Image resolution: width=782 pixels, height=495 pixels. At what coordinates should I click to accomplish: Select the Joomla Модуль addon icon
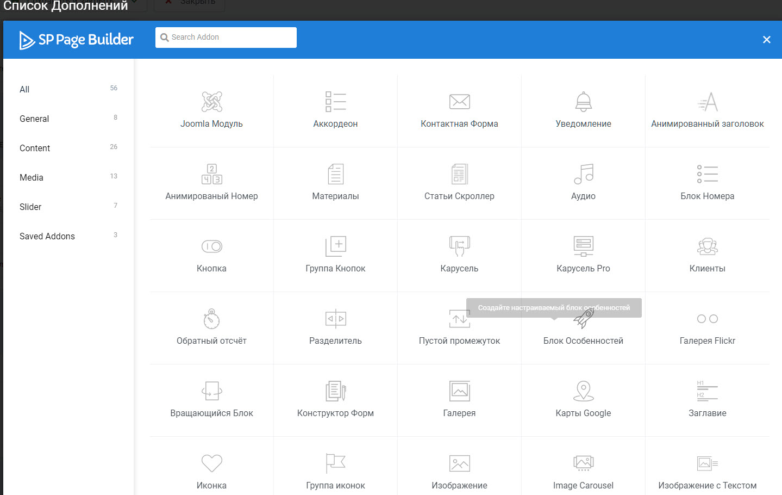coord(211,101)
